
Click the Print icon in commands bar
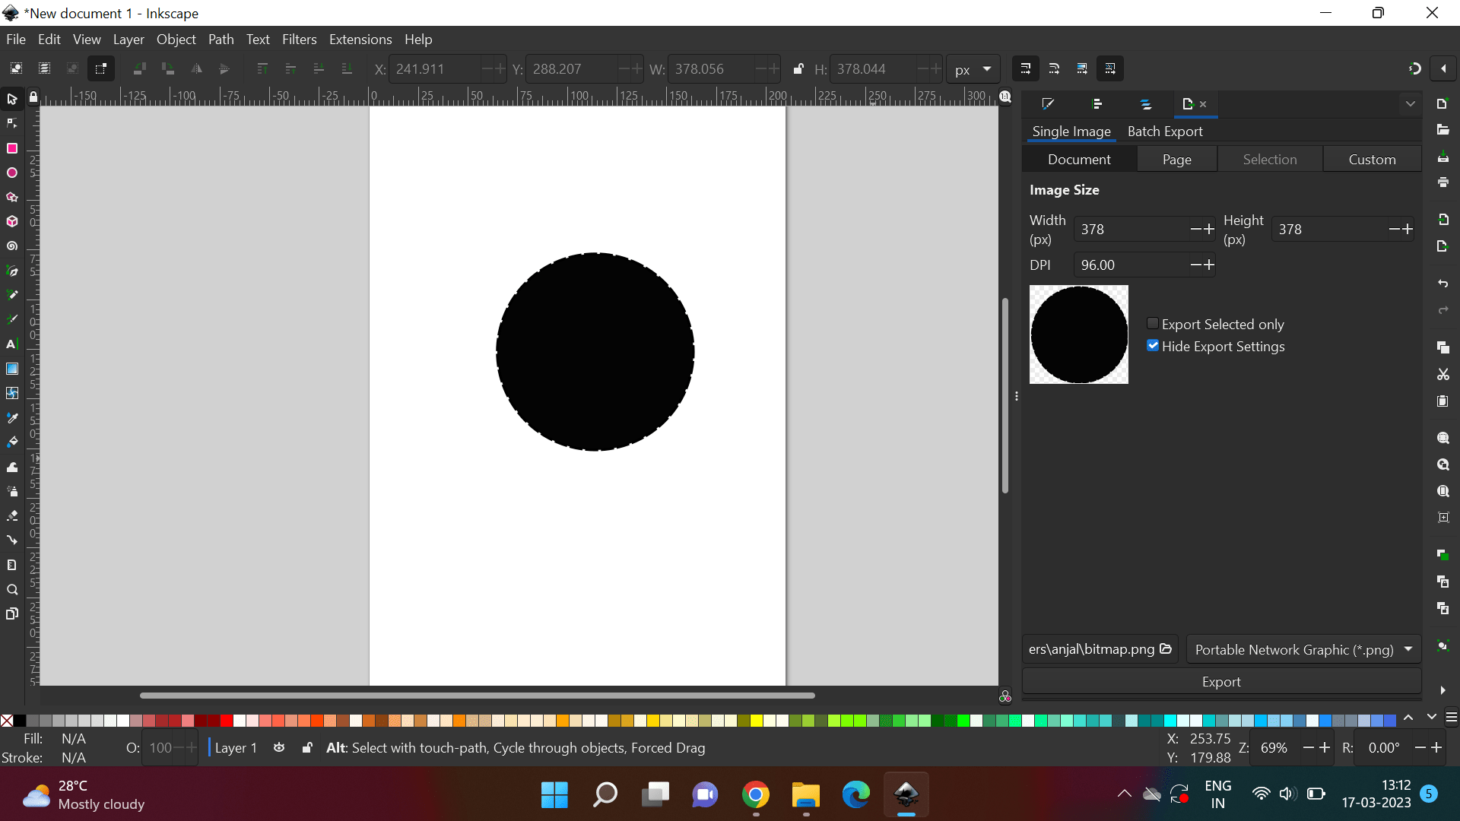point(1443,182)
